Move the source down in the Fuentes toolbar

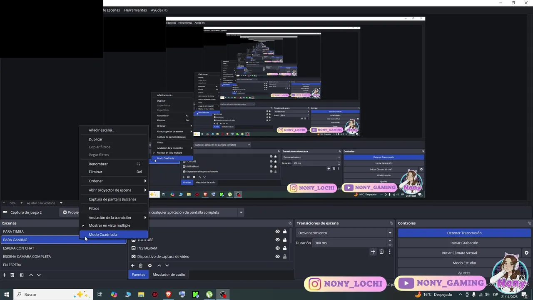click(x=167, y=265)
